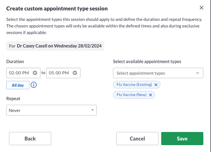This screenshot has width=211, height=152.
Task: Click the clock icon in end time field
Action: (75, 73)
